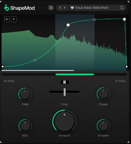Collapse the panel with the double-chevron icon
The width and height of the screenshot is (131, 144).
click(14, 19)
